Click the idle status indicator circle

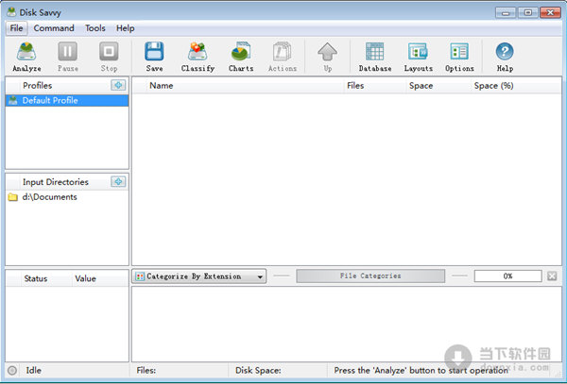[x=12, y=370]
